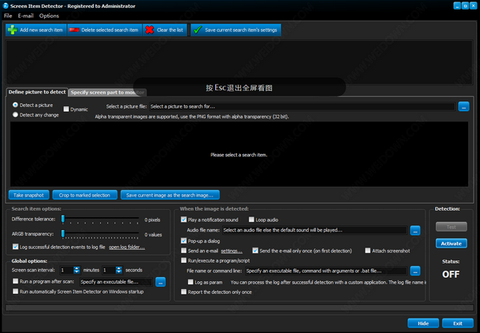Click the green plus Add new search item icon

13,30
